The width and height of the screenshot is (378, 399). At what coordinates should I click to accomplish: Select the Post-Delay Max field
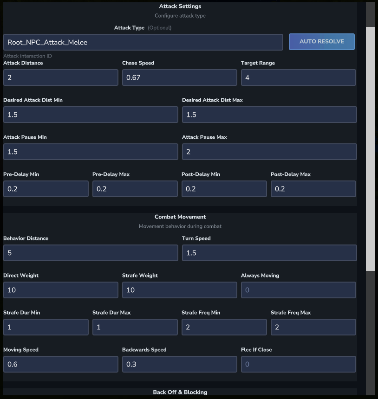click(313, 189)
